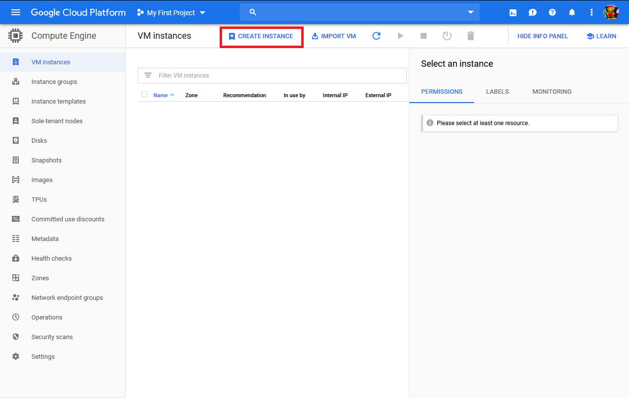Click the Health checks sidebar icon
The height and width of the screenshot is (398, 629).
(16, 258)
